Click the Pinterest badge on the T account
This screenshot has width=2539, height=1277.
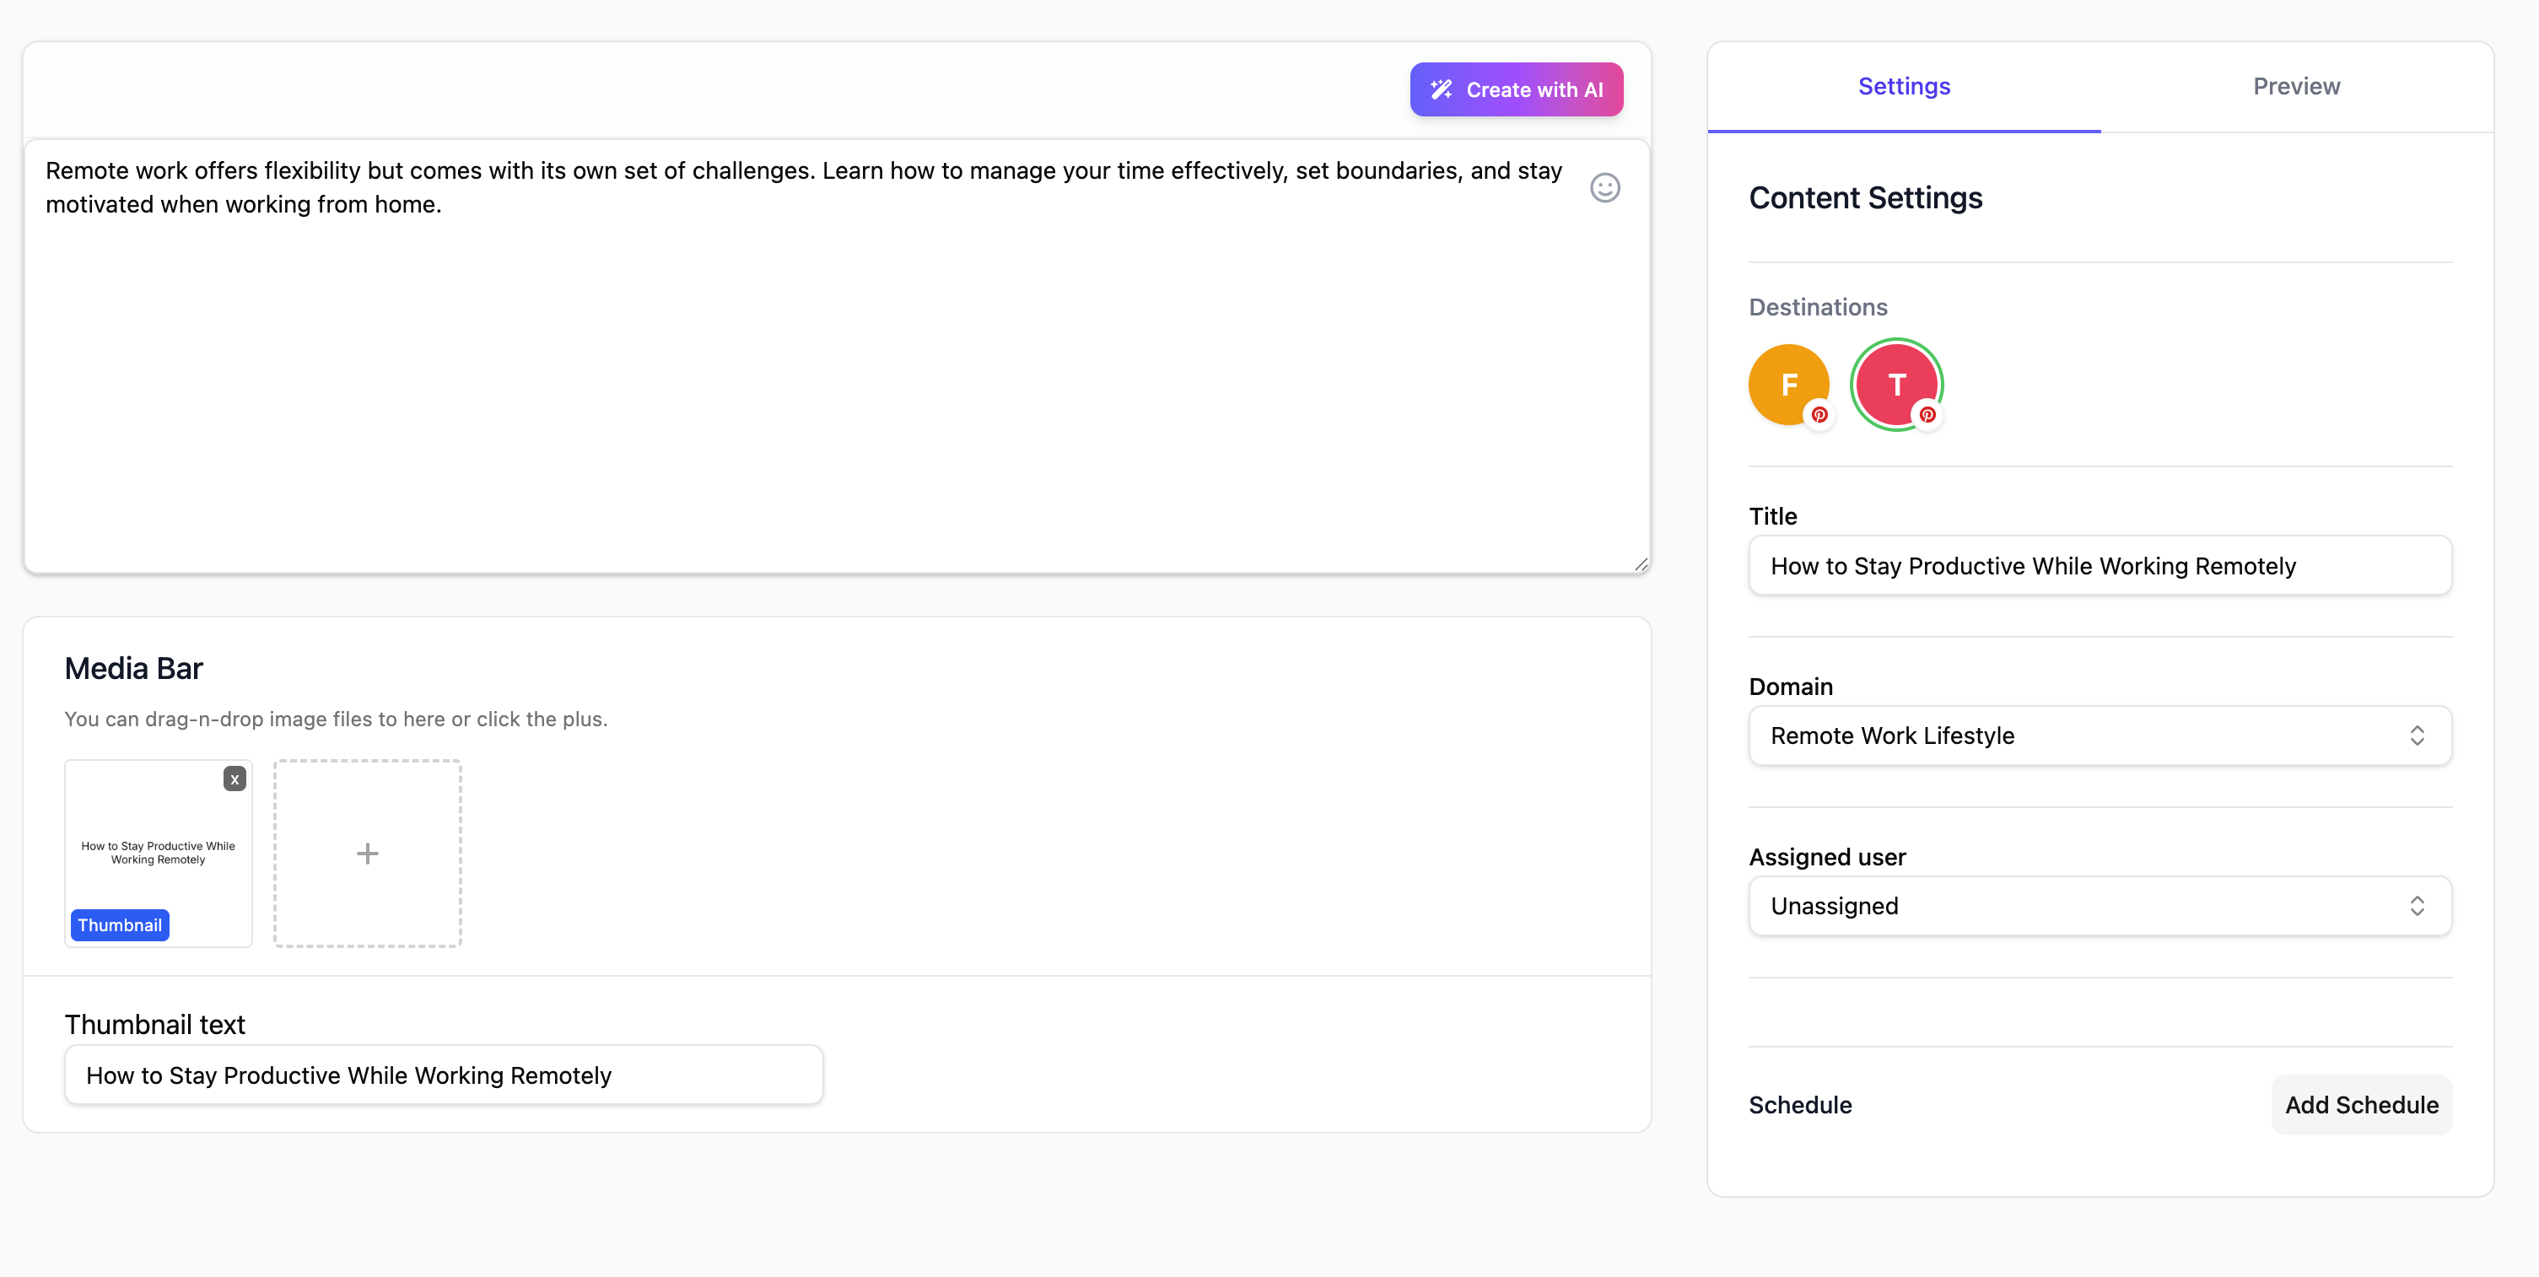pos(1929,416)
